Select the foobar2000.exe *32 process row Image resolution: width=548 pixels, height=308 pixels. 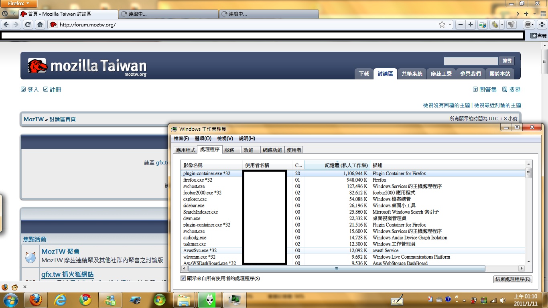tap(353, 193)
